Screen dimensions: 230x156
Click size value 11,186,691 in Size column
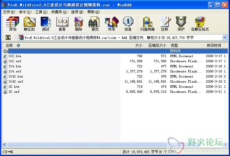[x=133, y=82]
